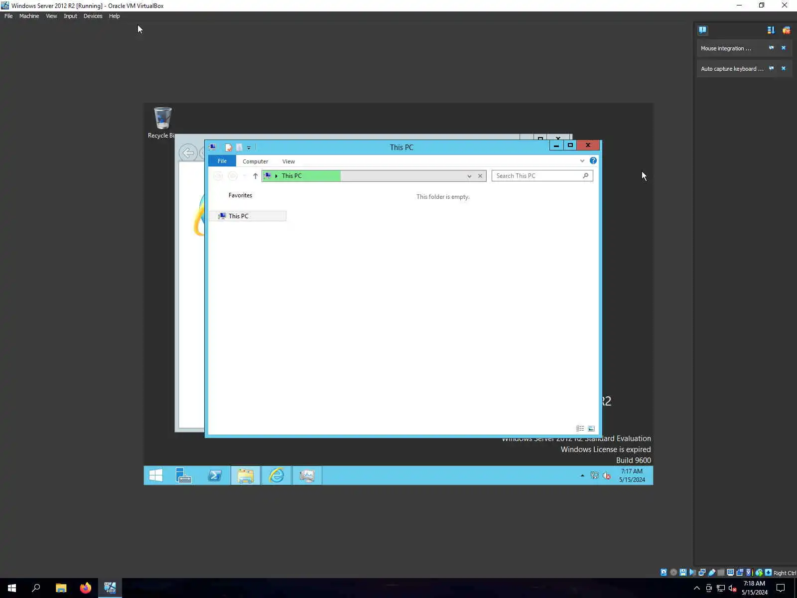Dismiss the Auto capture keyboard notification
Screen dimensions: 797x598
784,68
